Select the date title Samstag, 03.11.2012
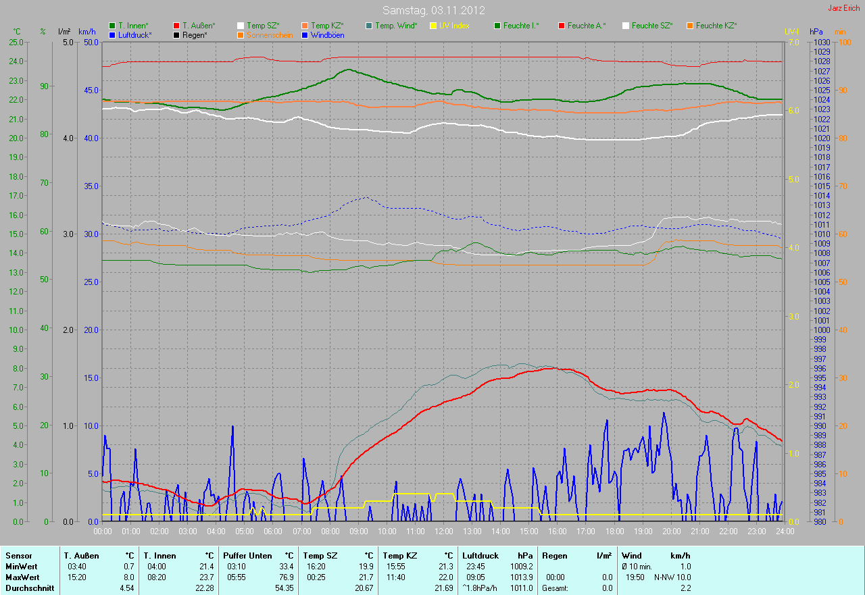Viewport: 865px width, 595px height. (432, 10)
